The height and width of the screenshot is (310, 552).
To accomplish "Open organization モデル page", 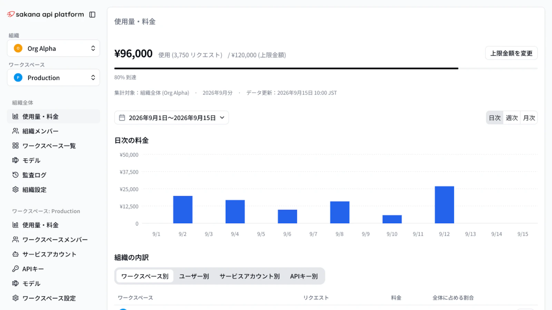I will pyautogui.click(x=53, y=161).
